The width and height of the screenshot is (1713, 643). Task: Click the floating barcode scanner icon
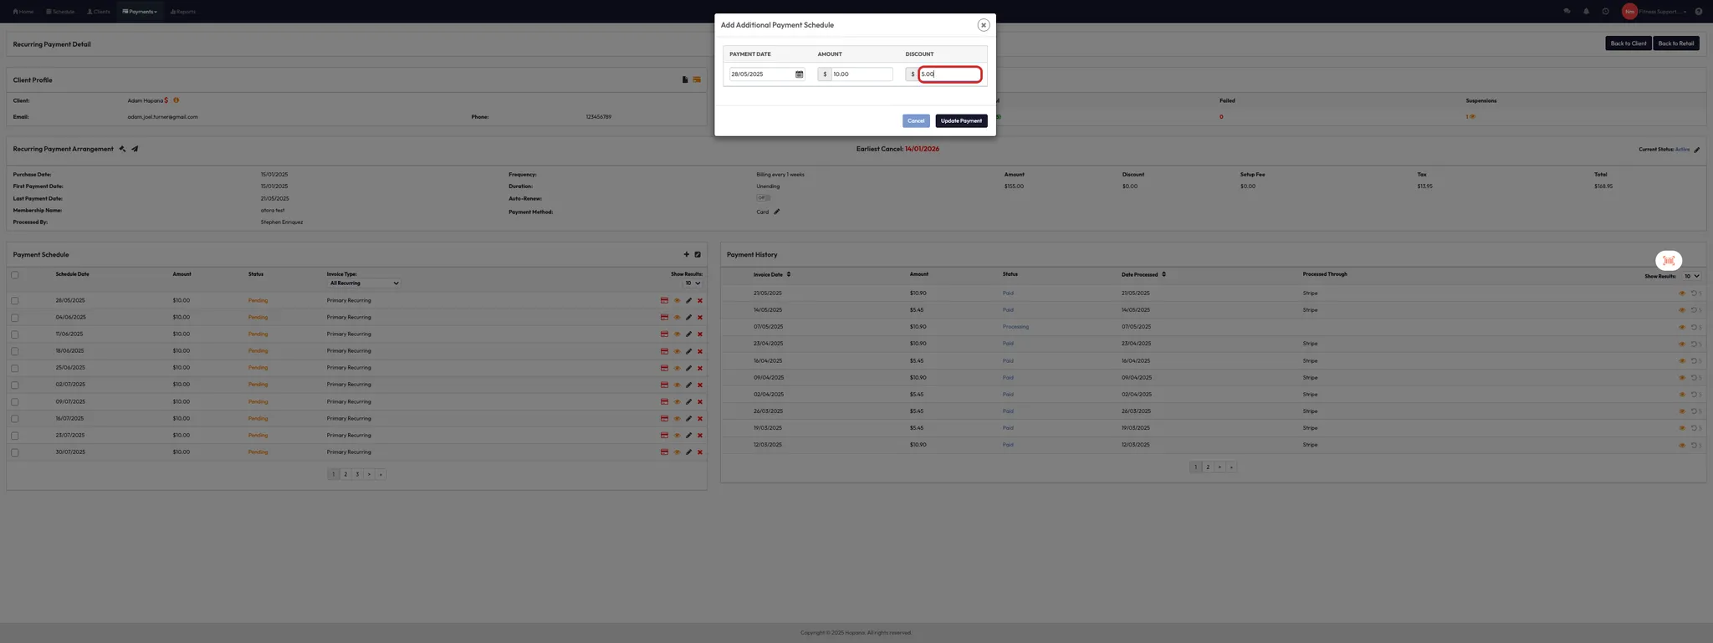point(1668,260)
